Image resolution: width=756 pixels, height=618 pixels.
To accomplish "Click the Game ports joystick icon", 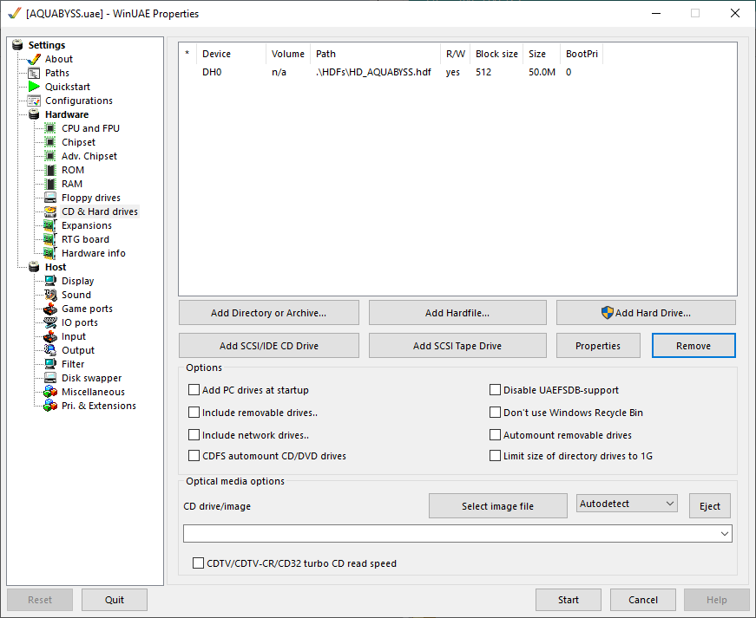I will tap(50, 309).
